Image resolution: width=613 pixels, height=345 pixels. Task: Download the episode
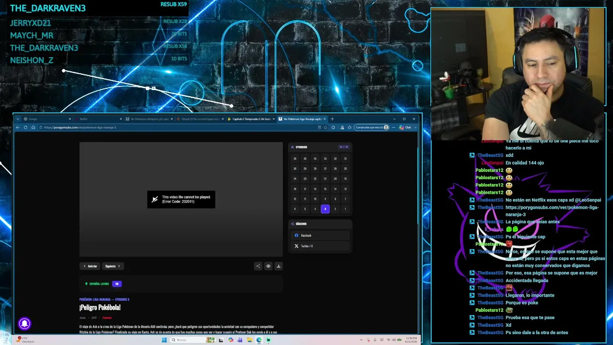tap(278, 266)
